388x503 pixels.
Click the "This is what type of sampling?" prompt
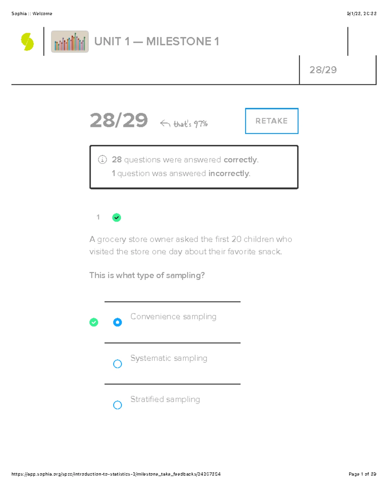(147, 275)
